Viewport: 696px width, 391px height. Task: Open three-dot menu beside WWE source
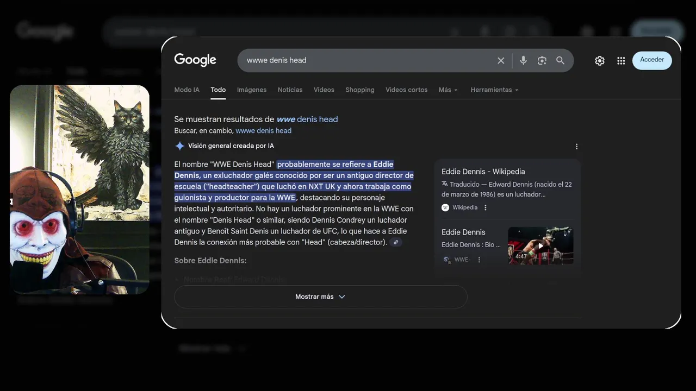point(479,260)
